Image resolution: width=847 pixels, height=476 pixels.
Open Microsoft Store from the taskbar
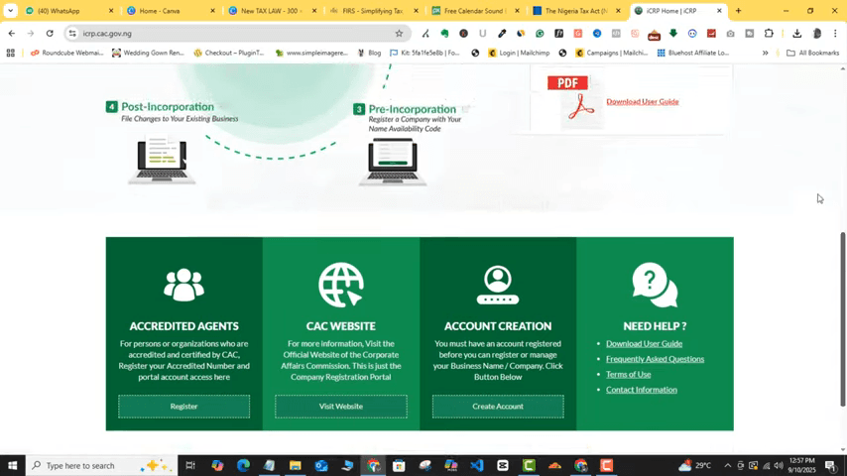pyautogui.click(x=399, y=465)
